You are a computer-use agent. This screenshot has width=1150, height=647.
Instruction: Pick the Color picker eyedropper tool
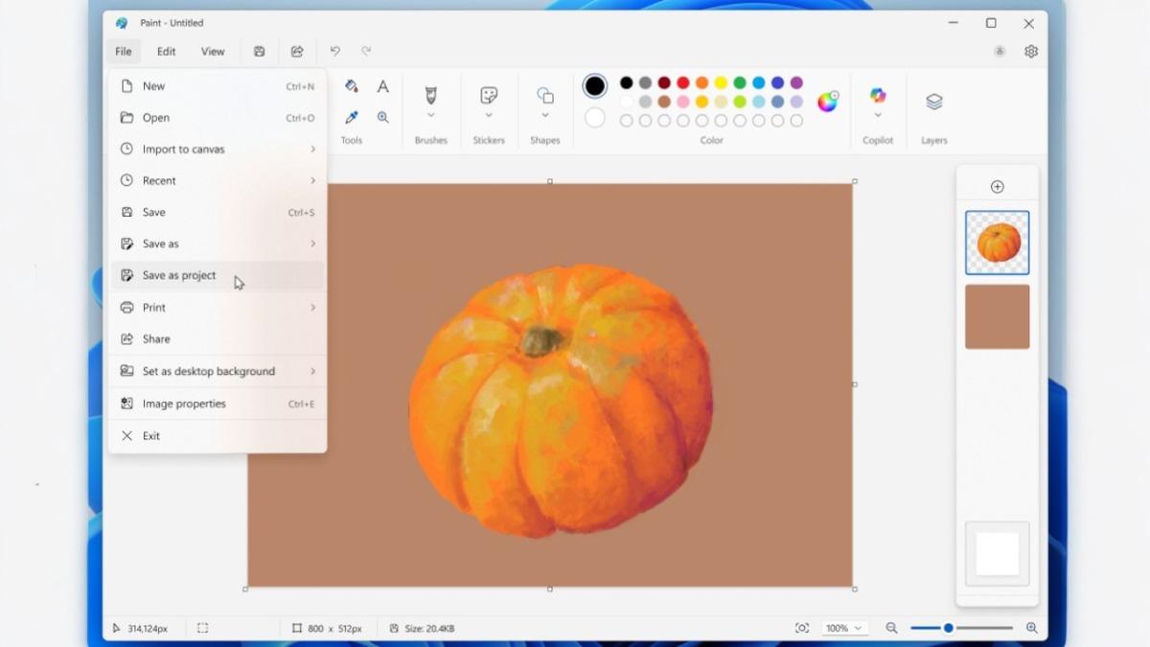click(352, 118)
